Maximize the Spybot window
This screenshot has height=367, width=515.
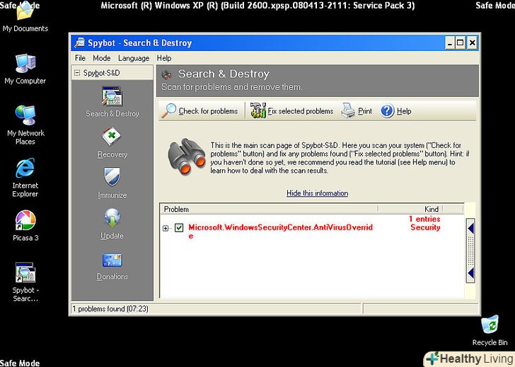(461, 43)
